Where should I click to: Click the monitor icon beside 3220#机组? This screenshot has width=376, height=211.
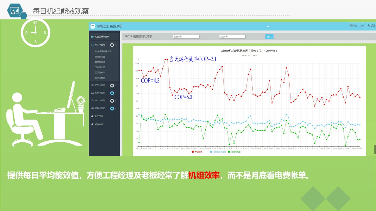tap(93, 108)
